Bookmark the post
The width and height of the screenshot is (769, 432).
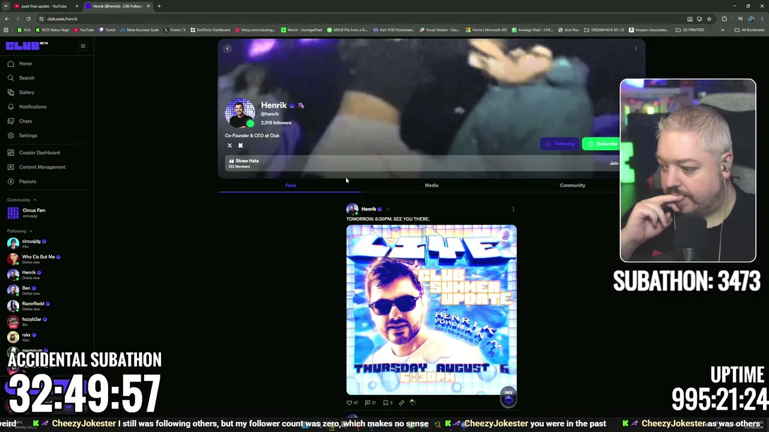click(385, 403)
